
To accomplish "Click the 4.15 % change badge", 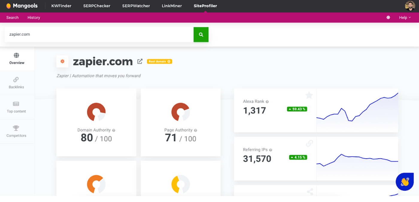I will pos(298,157).
